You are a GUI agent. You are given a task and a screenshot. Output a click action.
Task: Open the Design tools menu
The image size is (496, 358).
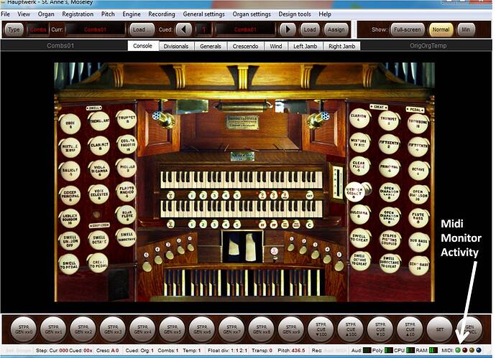(x=295, y=14)
